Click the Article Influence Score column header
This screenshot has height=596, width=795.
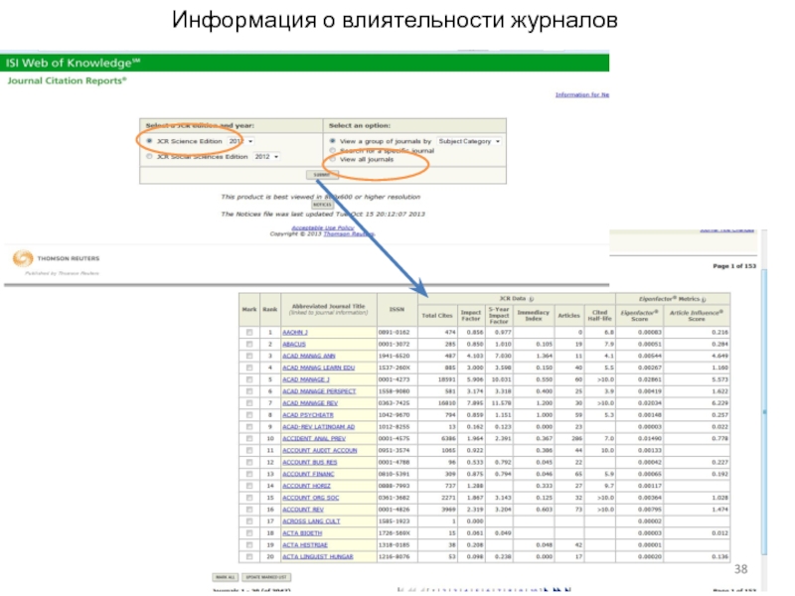[x=697, y=315]
